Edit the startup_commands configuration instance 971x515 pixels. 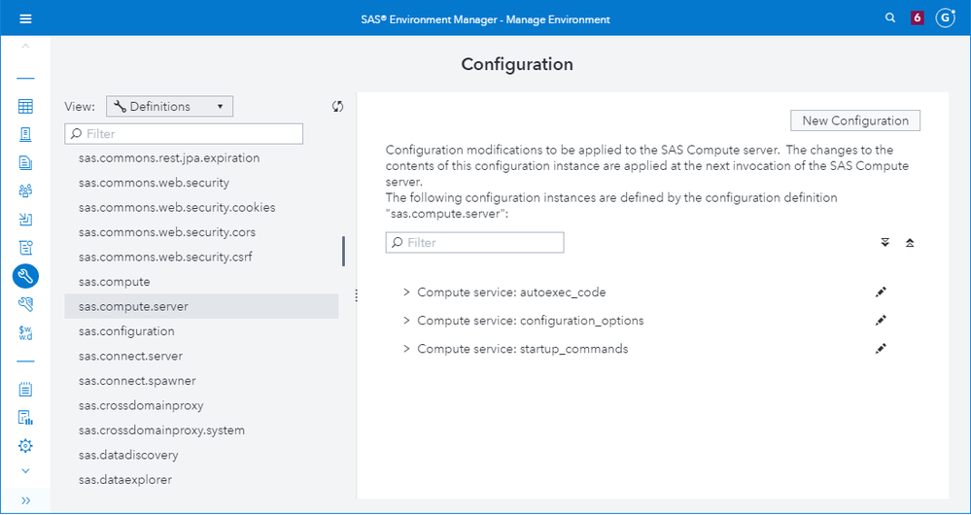click(x=881, y=349)
